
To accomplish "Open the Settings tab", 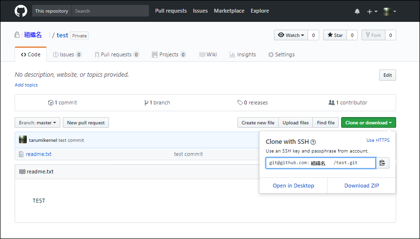I will pyautogui.click(x=281, y=54).
